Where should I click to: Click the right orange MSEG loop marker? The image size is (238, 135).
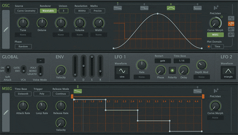[203, 96]
